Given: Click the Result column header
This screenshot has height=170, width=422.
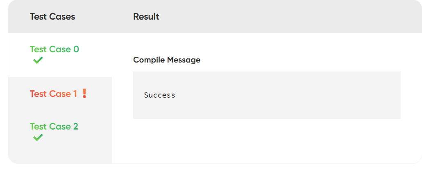Looking at the screenshot, I should click(x=146, y=17).
